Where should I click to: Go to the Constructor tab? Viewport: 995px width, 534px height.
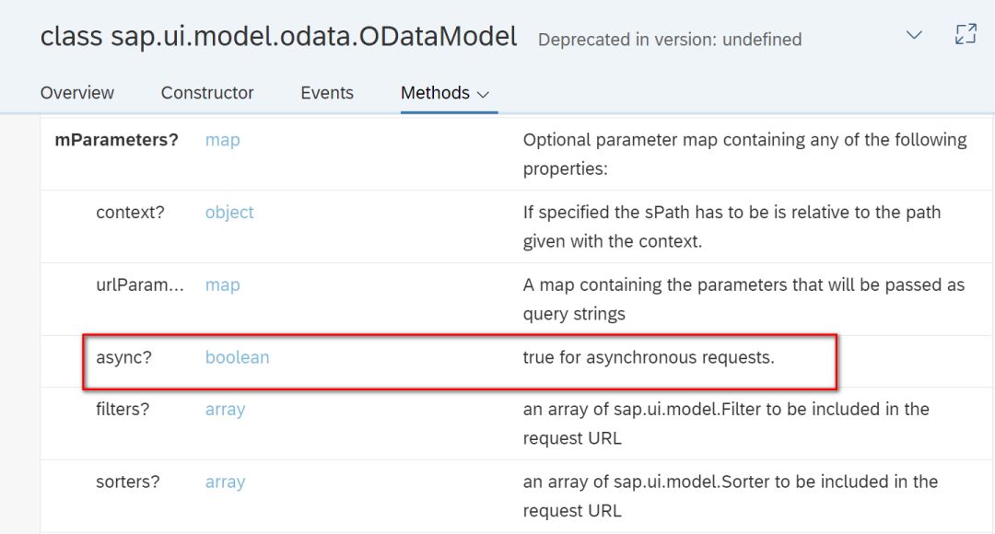tap(207, 93)
